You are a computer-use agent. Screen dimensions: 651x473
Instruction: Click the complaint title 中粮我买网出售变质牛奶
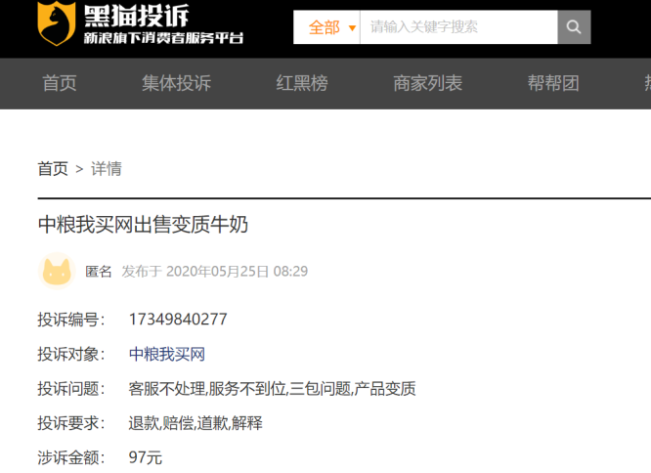click(143, 225)
